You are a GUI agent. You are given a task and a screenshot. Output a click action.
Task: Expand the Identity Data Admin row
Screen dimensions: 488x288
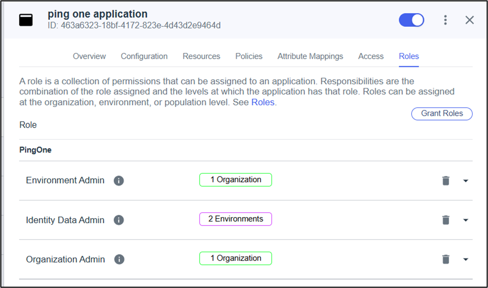coord(466,220)
